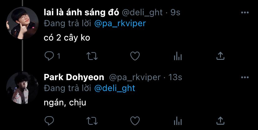This screenshot has width=258, height=130.
Task: View analytics for the "ngán, chịu" tweet
Action: tap(178, 121)
